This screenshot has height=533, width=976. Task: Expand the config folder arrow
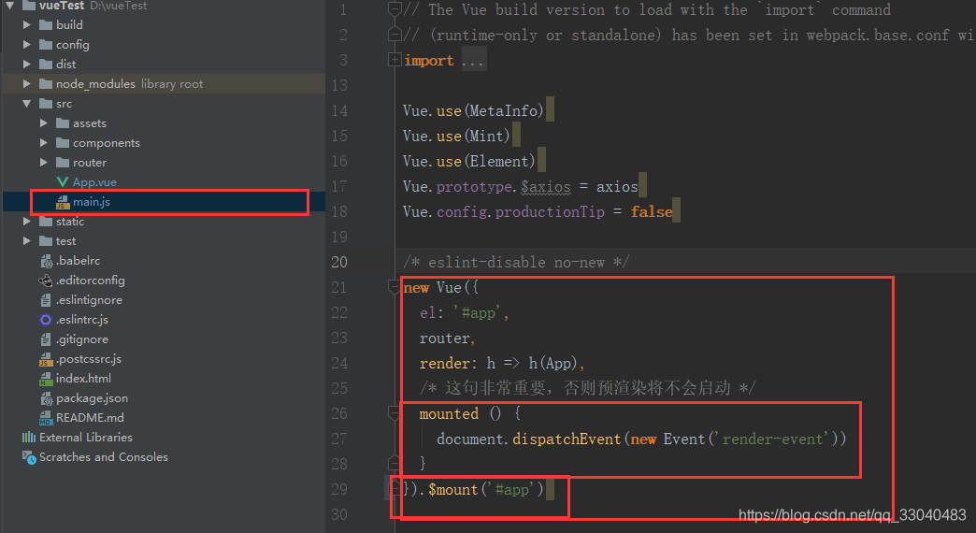coord(27,45)
